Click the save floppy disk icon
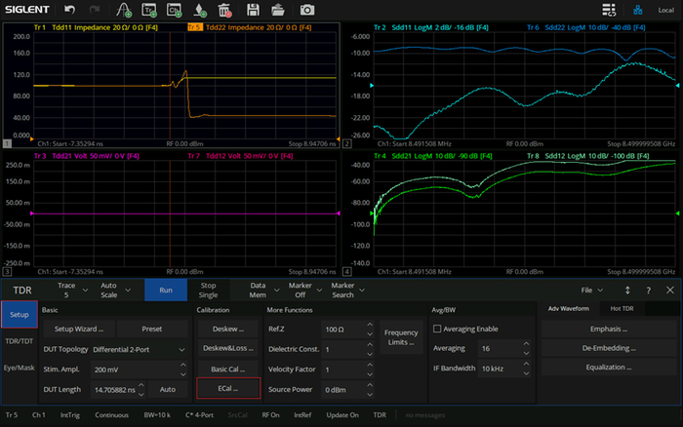 pos(253,10)
